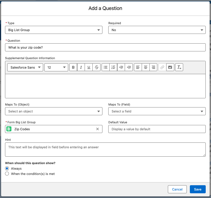The width and height of the screenshot is (211, 198).
Task: Click the When should this question show? label
Action: point(30,163)
